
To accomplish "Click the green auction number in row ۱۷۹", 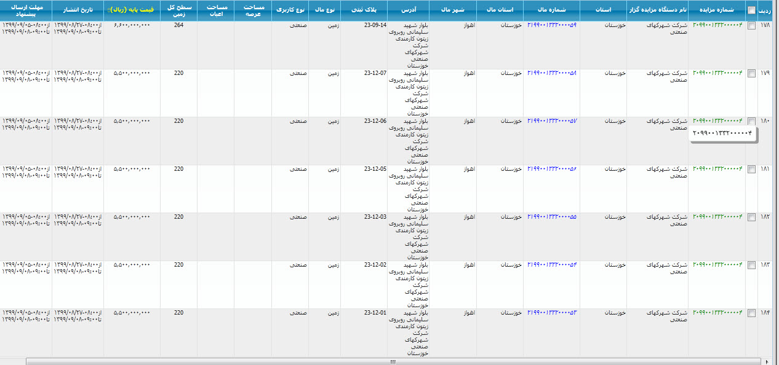I will click(x=717, y=73).
